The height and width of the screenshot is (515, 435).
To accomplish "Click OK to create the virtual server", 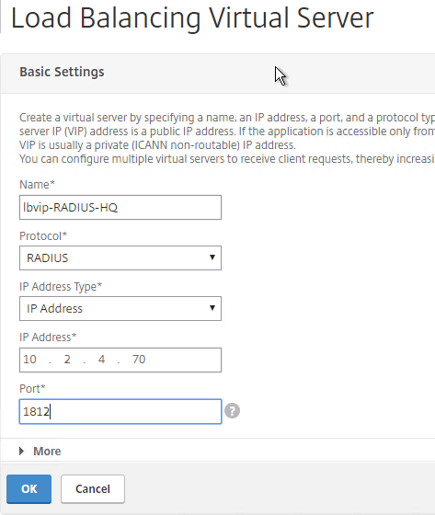I will click(29, 488).
